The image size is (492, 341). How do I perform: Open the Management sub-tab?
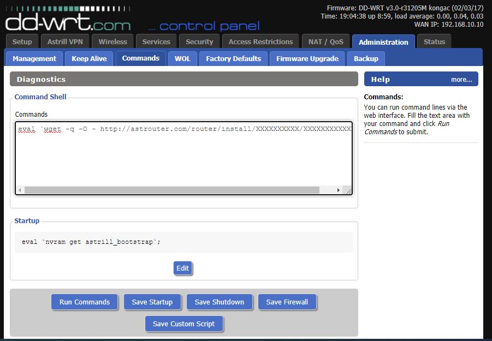34,58
